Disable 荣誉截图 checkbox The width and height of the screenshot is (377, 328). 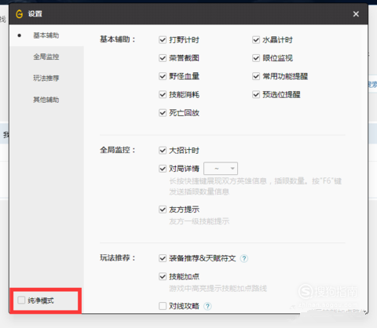coord(163,58)
